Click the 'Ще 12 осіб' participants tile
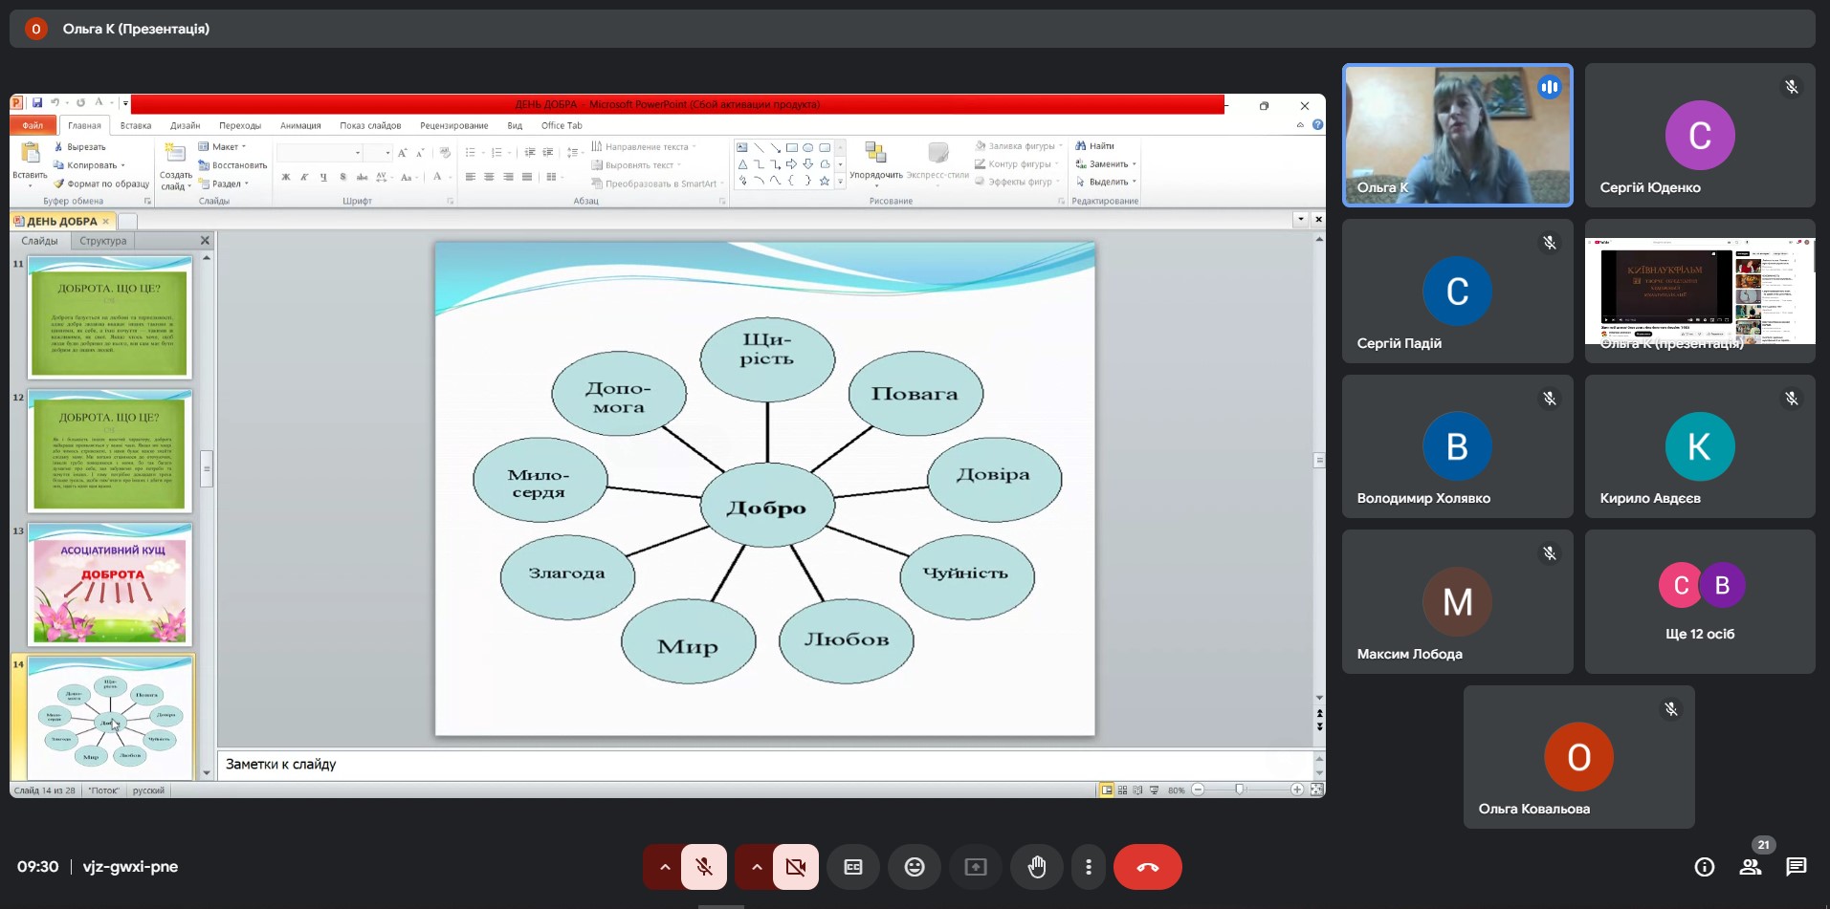Screen dimensions: 1830x909 [1700, 602]
